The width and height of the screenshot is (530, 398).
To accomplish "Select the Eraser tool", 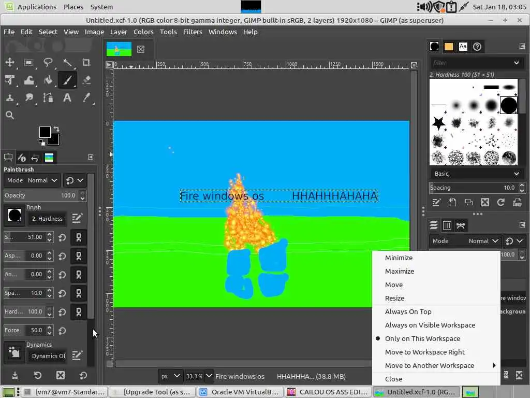I will [86, 80].
